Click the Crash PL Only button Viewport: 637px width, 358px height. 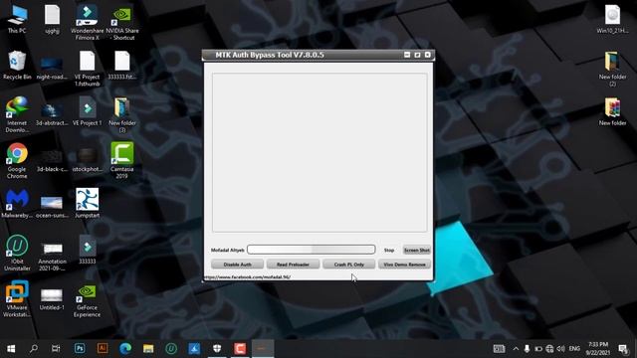(349, 265)
